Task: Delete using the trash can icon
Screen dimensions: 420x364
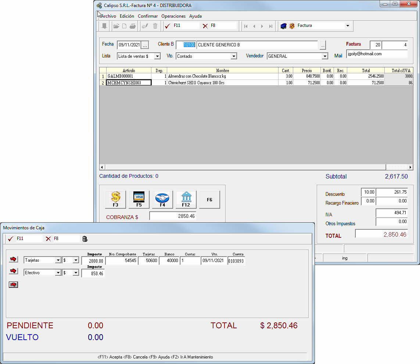Action: click(155, 26)
